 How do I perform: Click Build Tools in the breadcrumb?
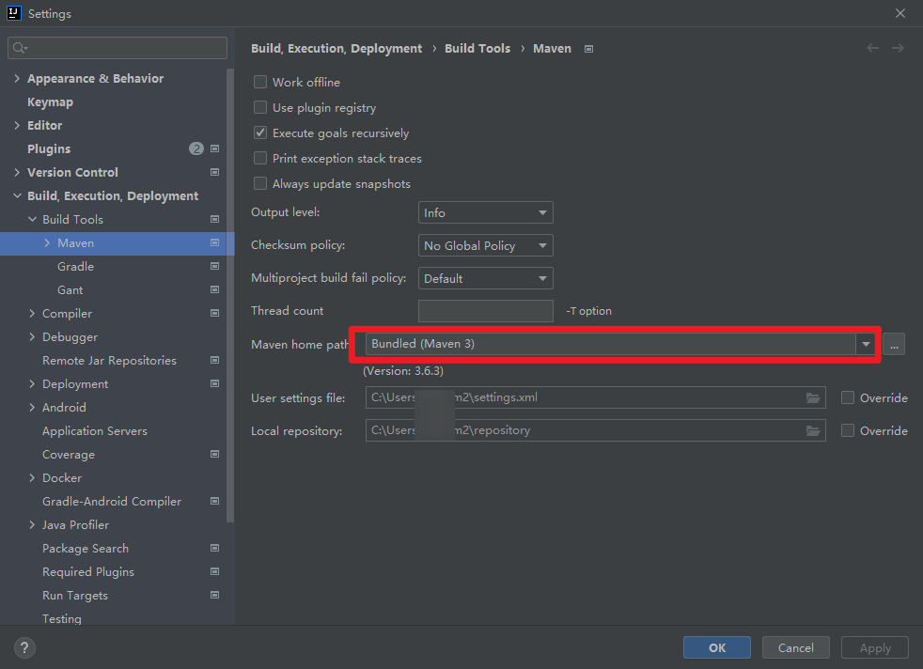click(477, 48)
